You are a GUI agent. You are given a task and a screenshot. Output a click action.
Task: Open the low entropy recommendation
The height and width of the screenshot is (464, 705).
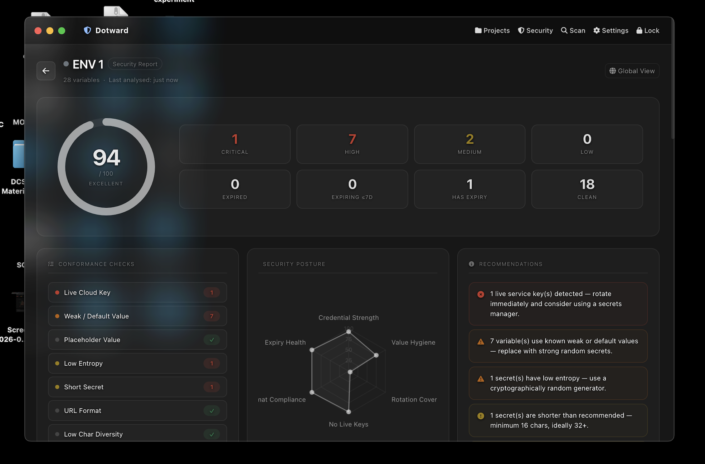click(558, 383)
